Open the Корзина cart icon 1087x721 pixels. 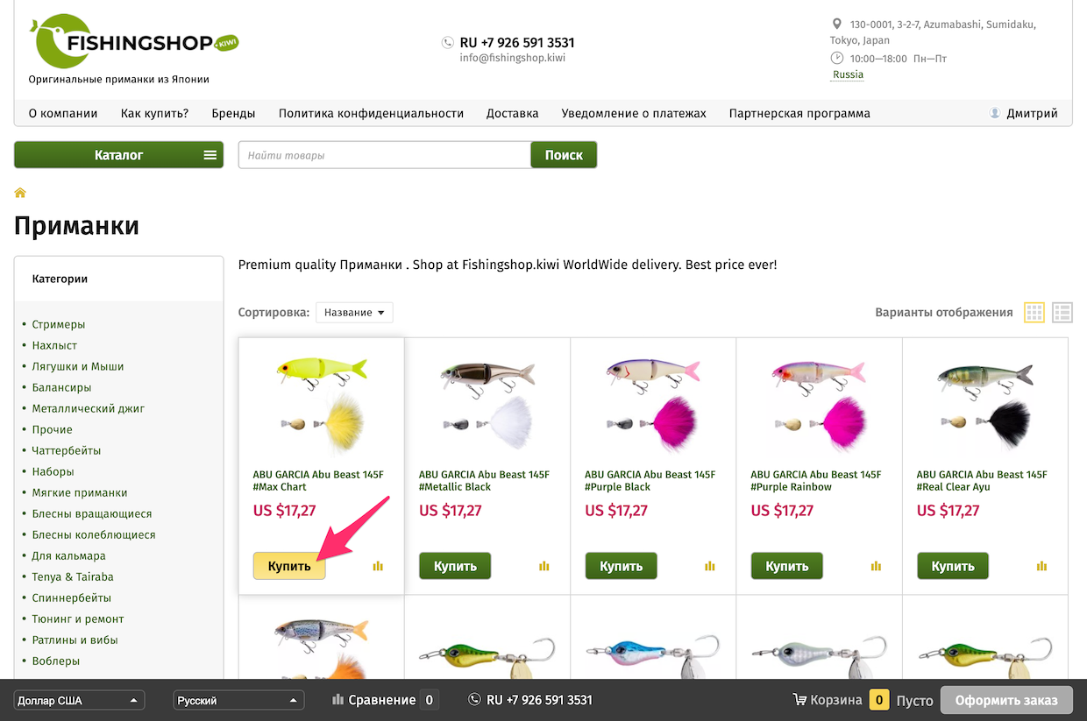tap(799, 700)
